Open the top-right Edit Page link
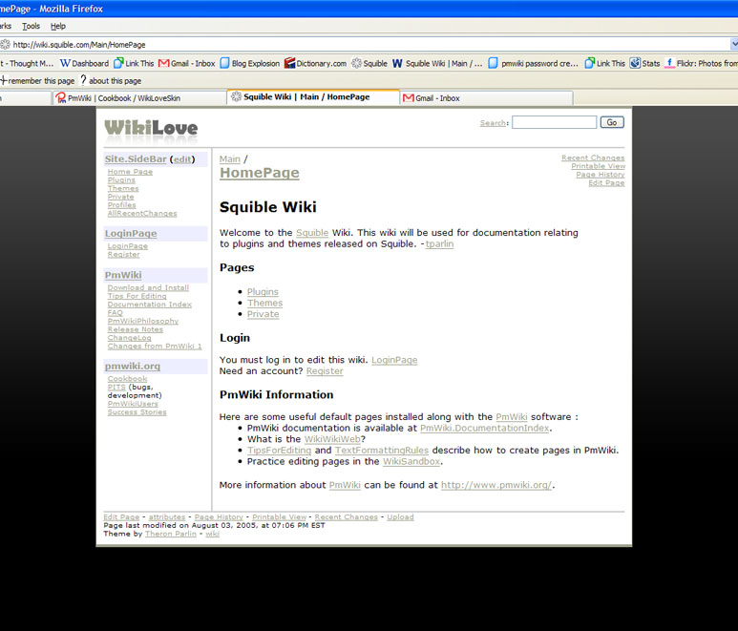This screenshot has width=738, height=631. [606, 182]
